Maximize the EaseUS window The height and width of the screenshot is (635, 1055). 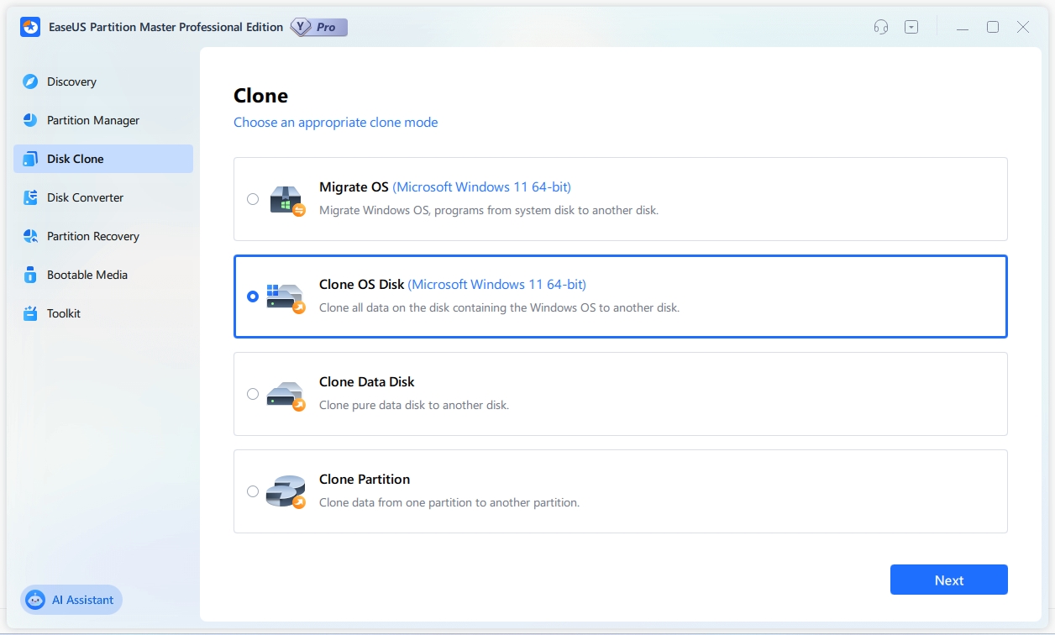tap(993, 27)
